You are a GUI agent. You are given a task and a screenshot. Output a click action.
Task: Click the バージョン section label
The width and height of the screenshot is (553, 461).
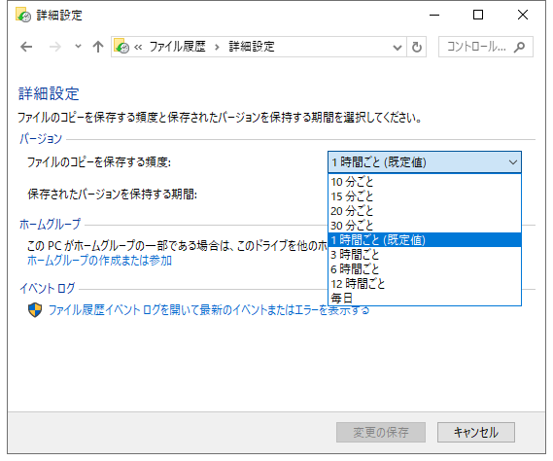(41, 139)
